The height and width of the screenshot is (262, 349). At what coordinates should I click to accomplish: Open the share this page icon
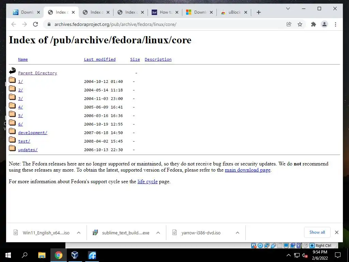(x=289, y=24)
